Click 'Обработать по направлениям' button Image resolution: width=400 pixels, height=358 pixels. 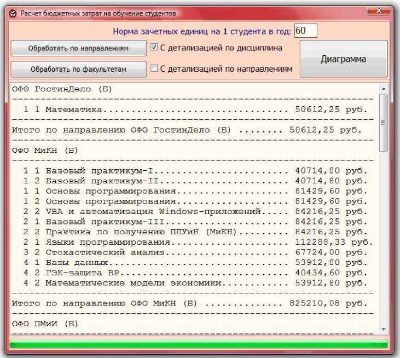click(79, 48)
